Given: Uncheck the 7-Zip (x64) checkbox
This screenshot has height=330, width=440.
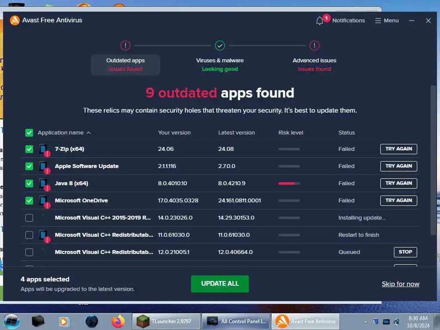Looking at the screenshot, I should pos(29,149).
